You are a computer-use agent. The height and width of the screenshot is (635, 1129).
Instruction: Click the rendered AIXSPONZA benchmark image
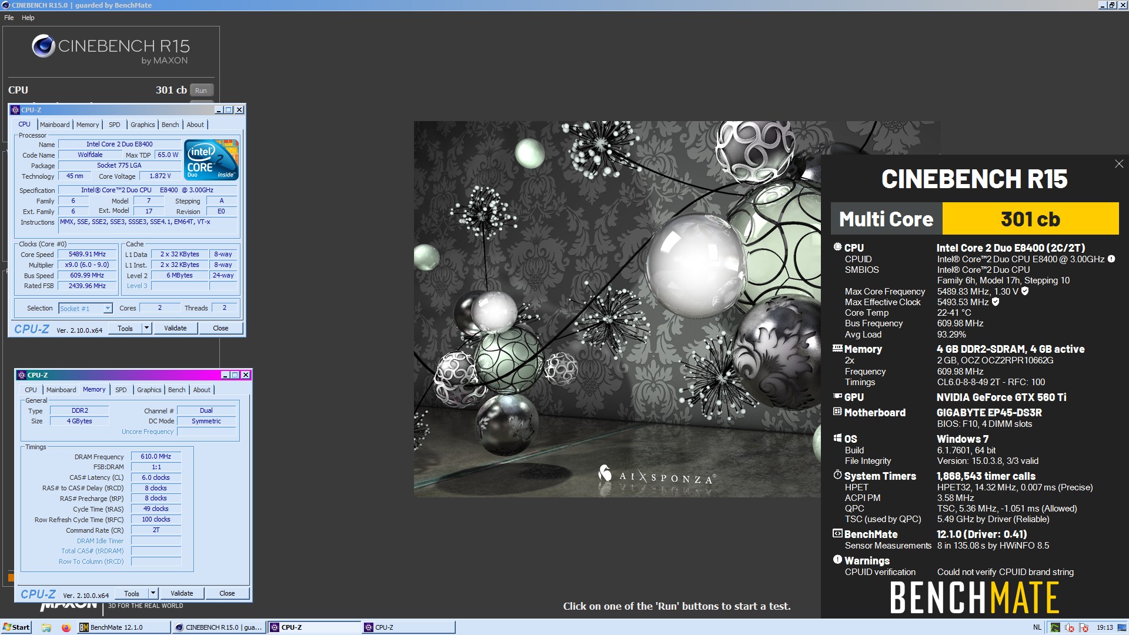[617, 309]
